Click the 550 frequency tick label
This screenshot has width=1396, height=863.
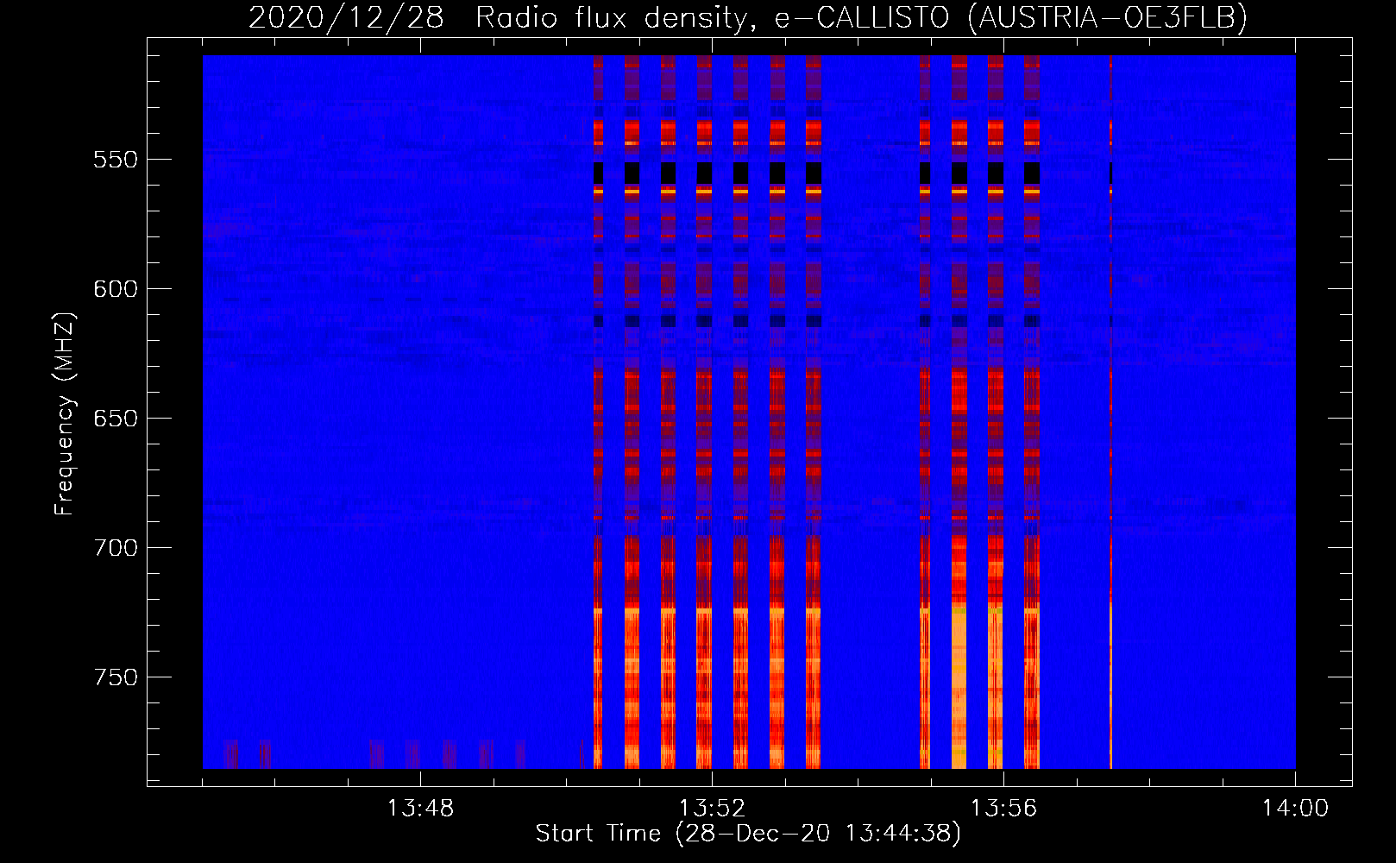(x=116, y=160)
